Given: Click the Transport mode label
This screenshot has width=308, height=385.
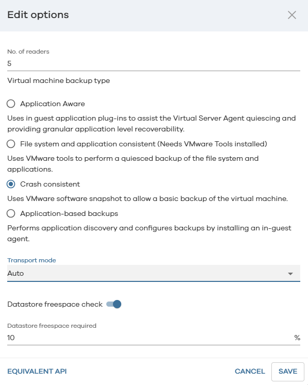Looking at the screenshot, I should 31,260.
